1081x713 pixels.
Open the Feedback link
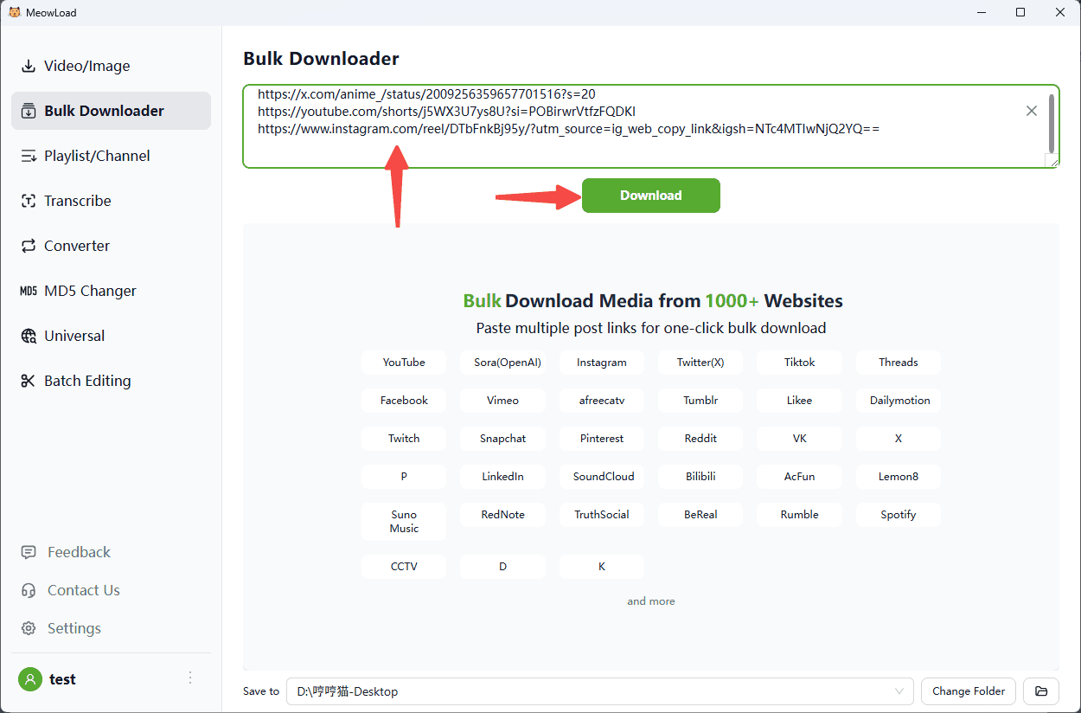coord(79,552)
